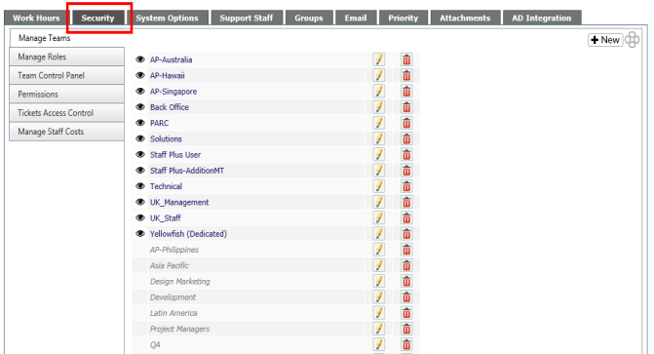
Task: Delete the QA team row
Action: pos(406,345)
